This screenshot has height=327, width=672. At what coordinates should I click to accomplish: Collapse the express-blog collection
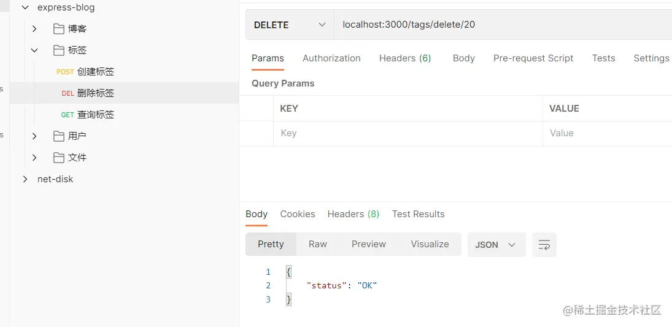pyautogui.click(x=25, y=8)
